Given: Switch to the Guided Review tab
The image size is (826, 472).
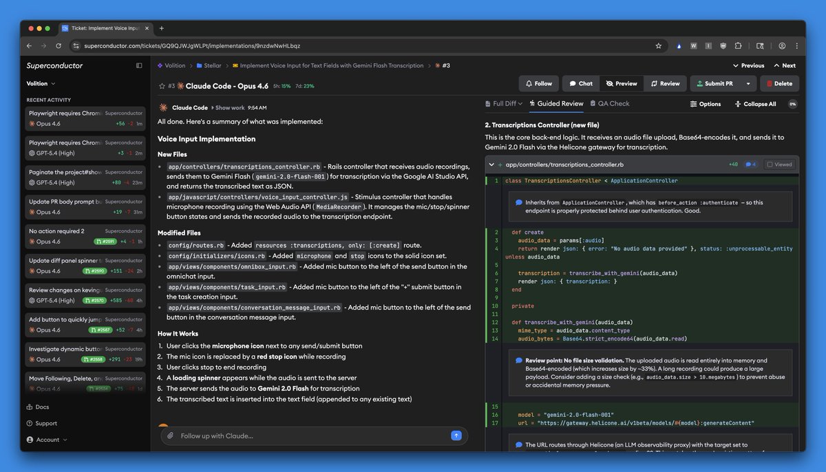Looking at the screenshot, I should [x=556, y=104].
